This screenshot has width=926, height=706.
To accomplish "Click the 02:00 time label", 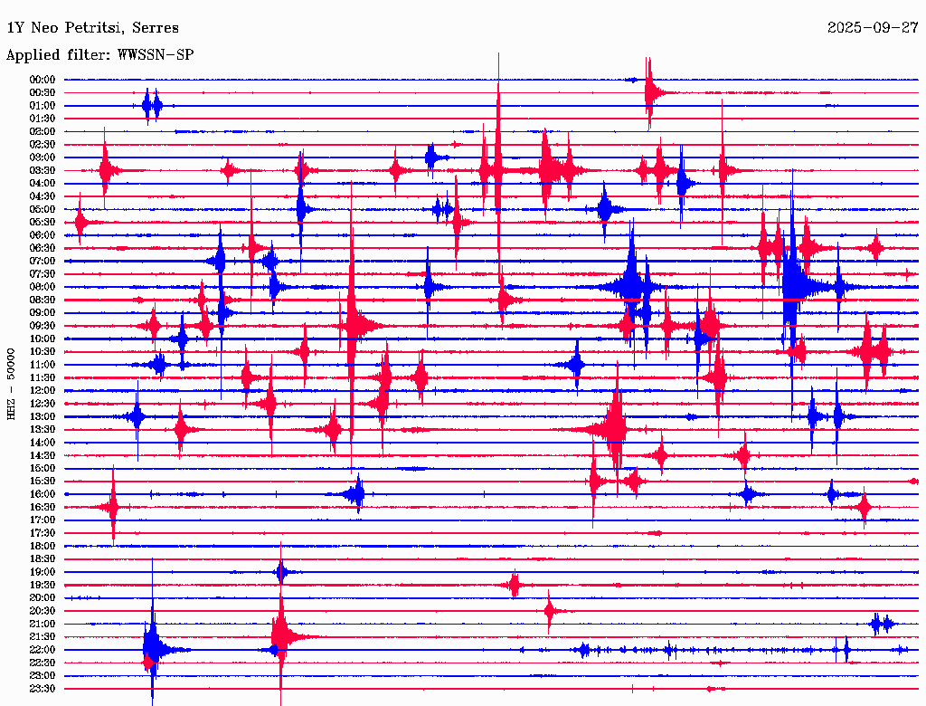I will (x=43, y=132).
